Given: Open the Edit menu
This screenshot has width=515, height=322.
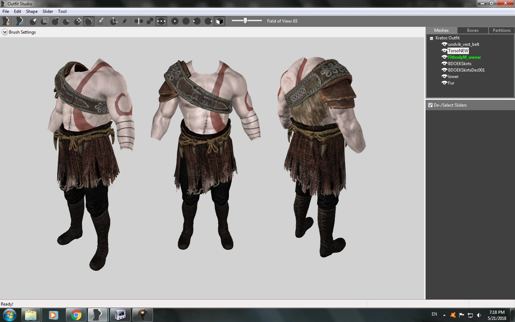Looking at the screenshot, I should pos(18,11).
